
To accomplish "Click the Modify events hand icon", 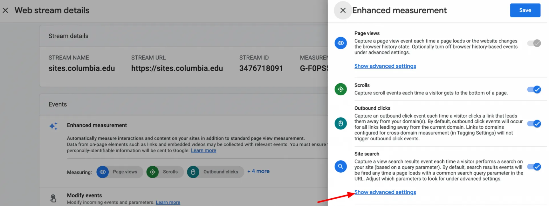I will 53,198.
